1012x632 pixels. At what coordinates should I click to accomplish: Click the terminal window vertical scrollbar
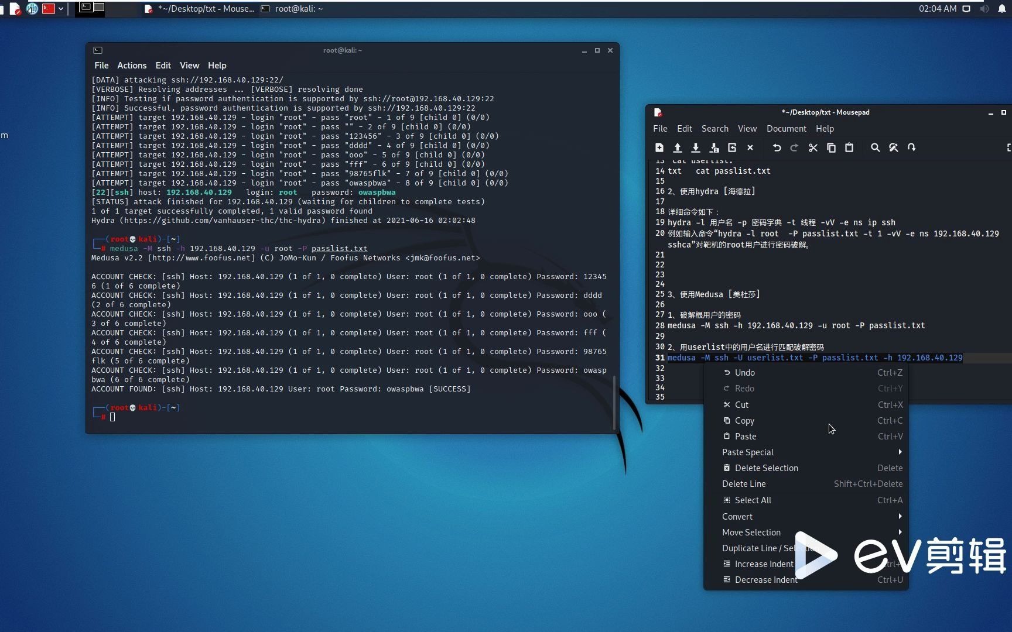coord(614,403)
